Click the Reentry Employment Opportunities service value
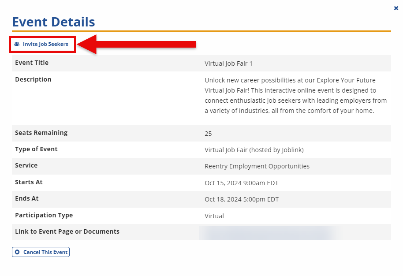 tap(257, 166)
